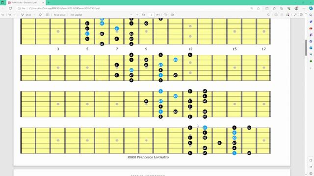This screenshot has width=314, height=176.
Task: Open the PDF table of contents icon
Action: tap(2, 15)
